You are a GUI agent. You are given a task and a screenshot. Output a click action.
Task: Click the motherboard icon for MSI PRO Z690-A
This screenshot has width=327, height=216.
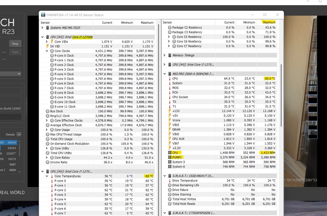click(x=169, y=74)
